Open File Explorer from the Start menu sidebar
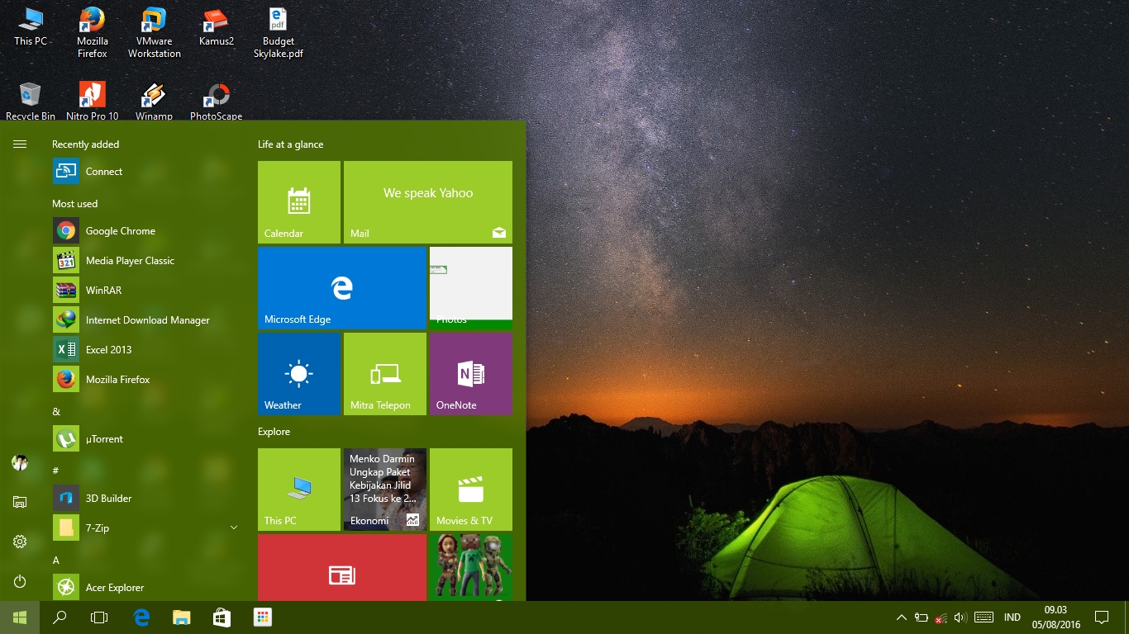This screenshot has height=634, width=1129. 19,502
